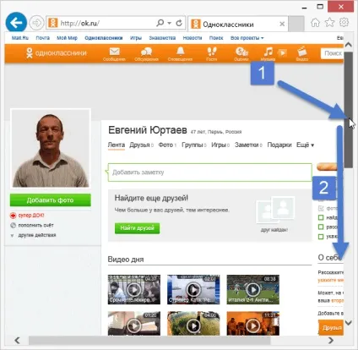Expand the Ещё profile menu
Screen dimensions: 358x350
pos(305,145)
